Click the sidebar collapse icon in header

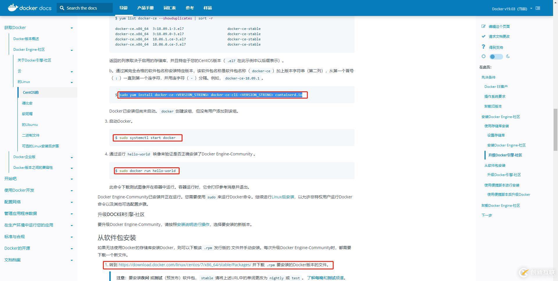tap(538, 8)
